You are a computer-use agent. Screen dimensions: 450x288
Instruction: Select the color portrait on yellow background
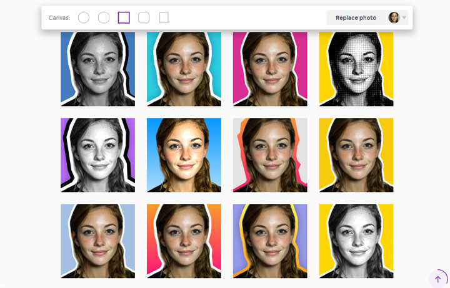(x=356, y=155)
